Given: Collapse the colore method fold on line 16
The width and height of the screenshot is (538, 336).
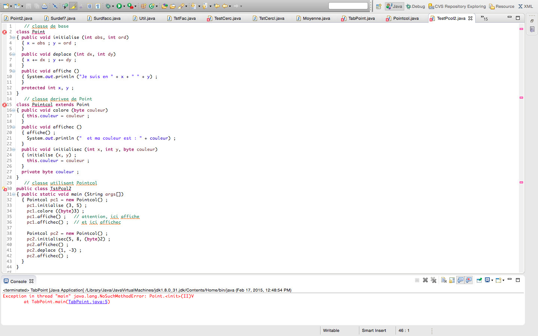Looking at the screenshot, I should 14,111.
